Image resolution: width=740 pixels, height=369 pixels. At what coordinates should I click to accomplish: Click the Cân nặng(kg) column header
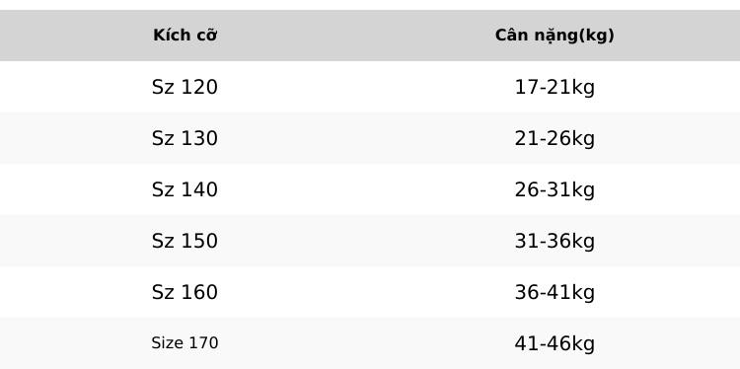pyautogui.click(x=555, y=36)
